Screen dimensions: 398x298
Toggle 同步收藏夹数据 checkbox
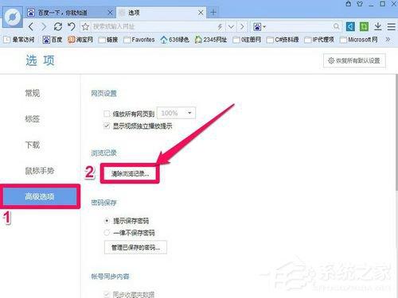coord(107,294)
